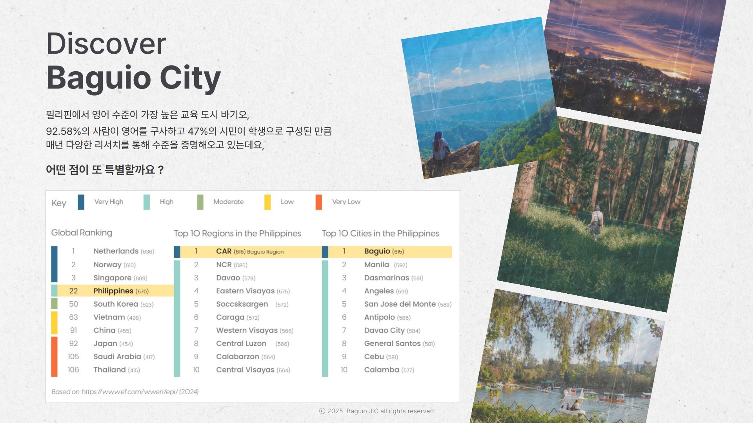Select the CAR Baguio Region row
The height and width of the screenshot is (423, 753).
249,251
